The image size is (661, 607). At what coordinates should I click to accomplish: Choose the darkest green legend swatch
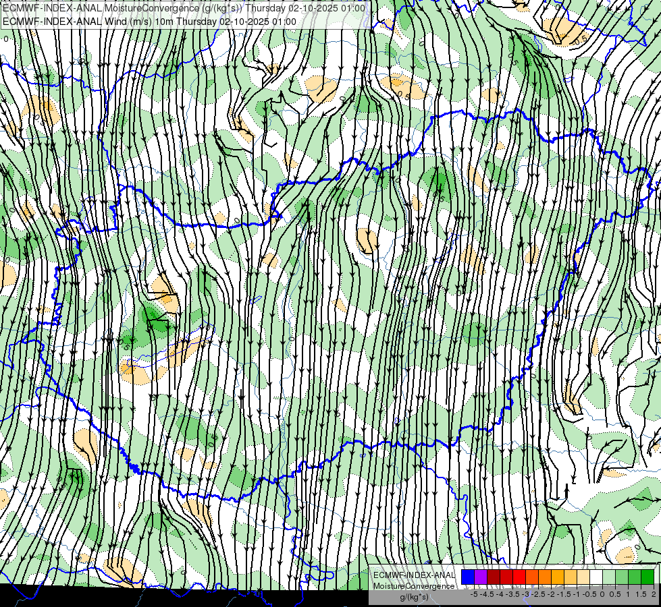[x=647, y=577]
